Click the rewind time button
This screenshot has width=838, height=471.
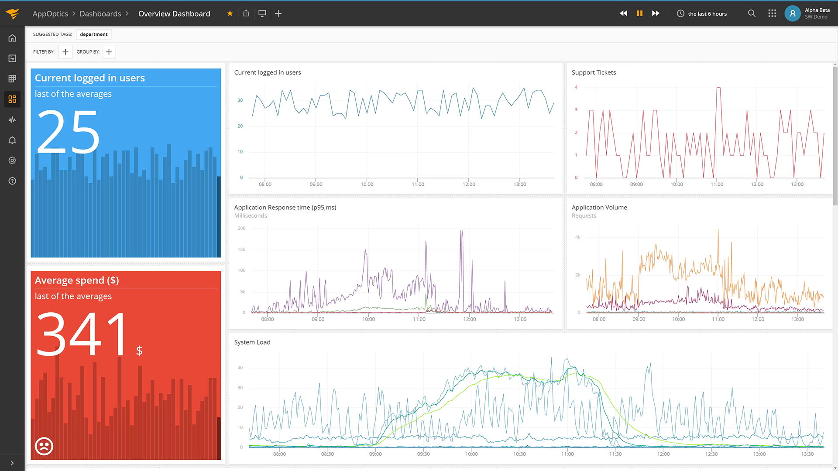[623, 14]
